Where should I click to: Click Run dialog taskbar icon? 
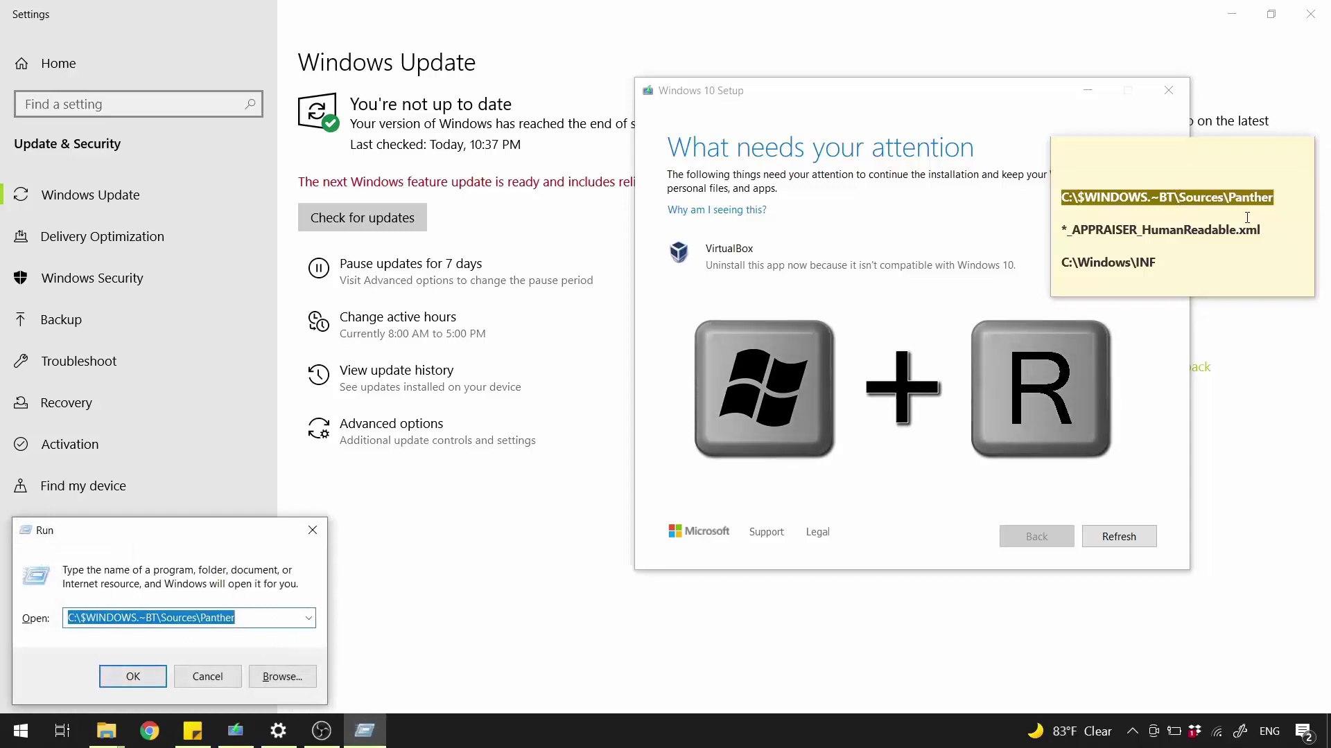365,731
